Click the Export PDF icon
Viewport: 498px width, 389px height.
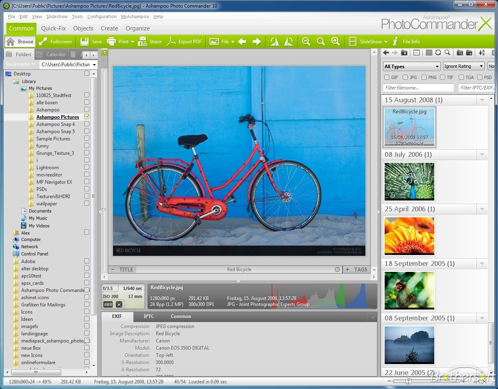(171, 41)
